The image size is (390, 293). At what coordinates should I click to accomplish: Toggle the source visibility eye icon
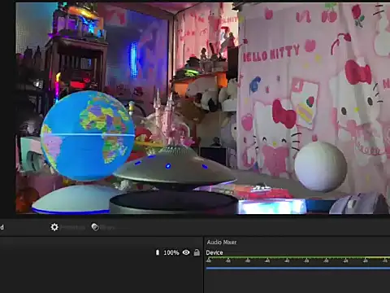(186, 252)
